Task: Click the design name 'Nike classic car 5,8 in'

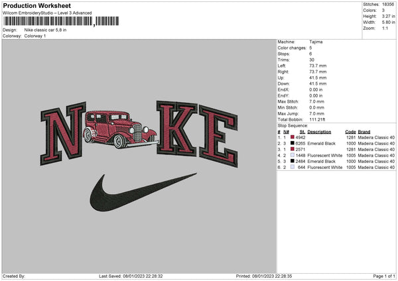Action: pos(45,30)
